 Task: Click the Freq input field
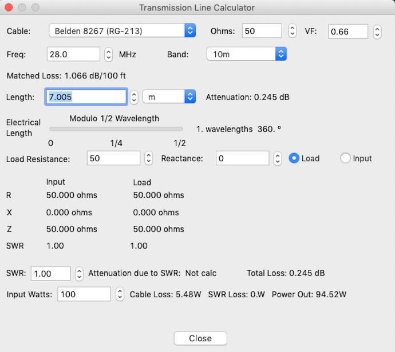73,54
